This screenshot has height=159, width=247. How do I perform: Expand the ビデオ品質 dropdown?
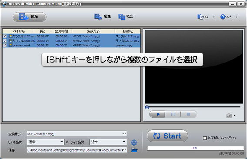point(46,142)
